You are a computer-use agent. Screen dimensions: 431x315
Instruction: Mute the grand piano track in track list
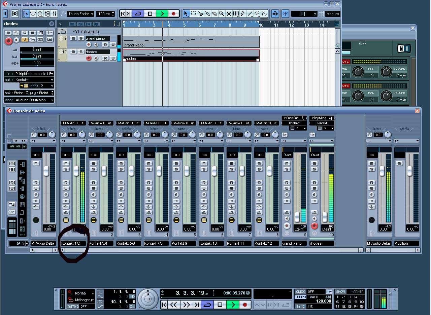pyautogui.click(x=73, y=38)
